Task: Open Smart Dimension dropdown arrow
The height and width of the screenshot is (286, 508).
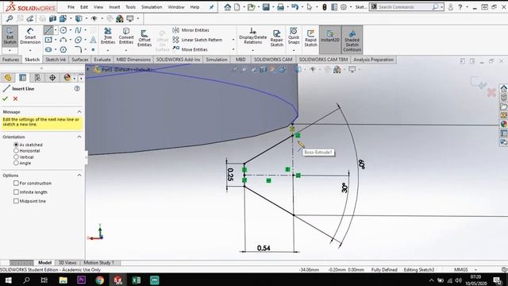Action: (x=30, y=51)
